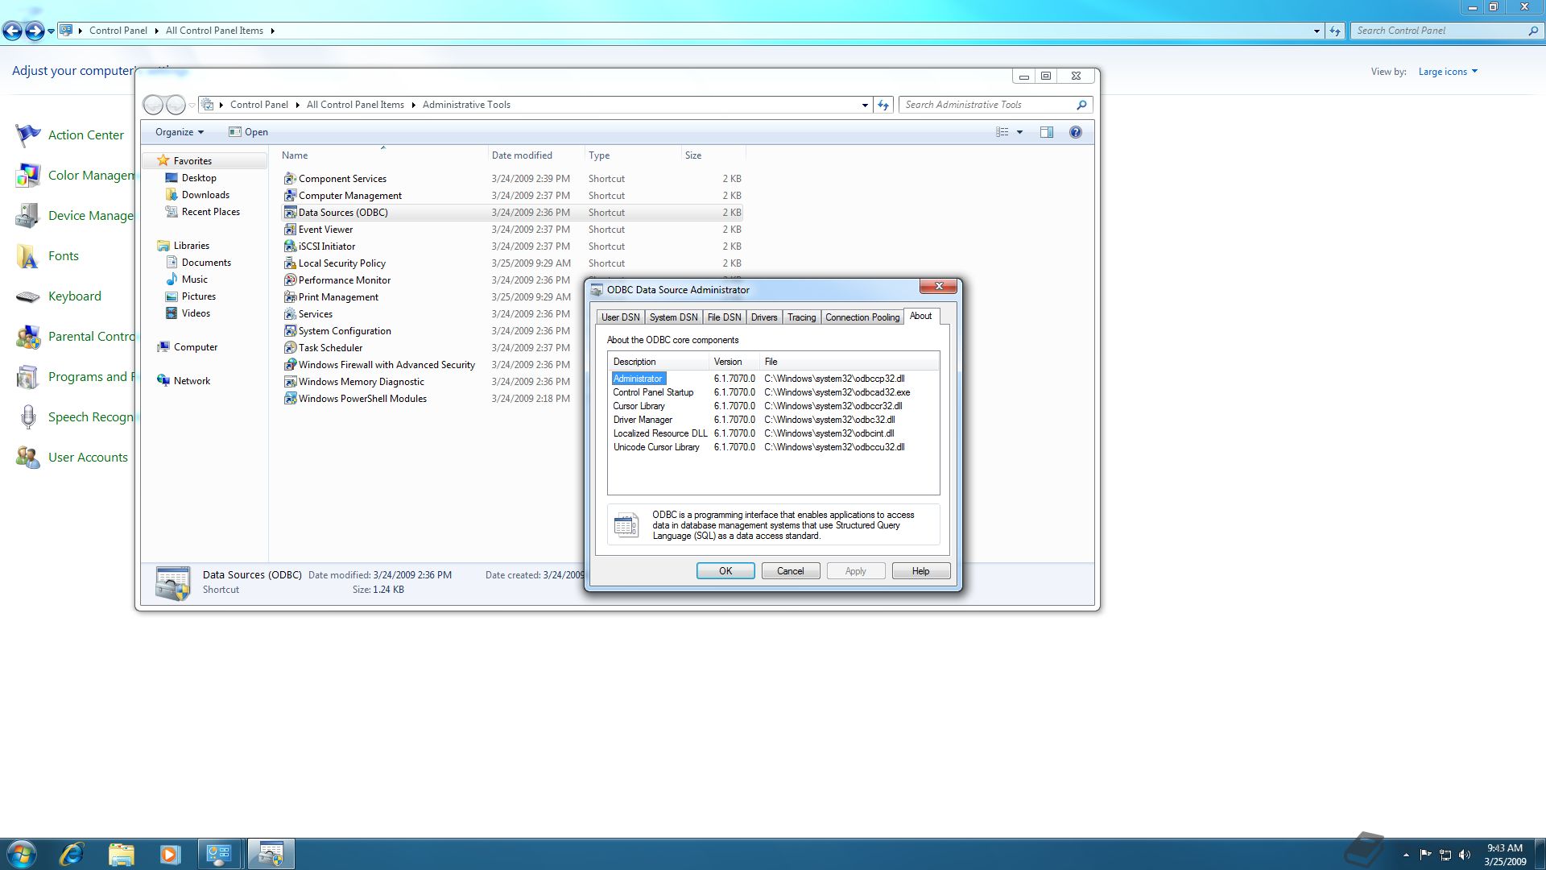Open the Event Viewer shortcut icon
The width and height of the screenshot is (1546, 870).
click(x=290, y=230)
